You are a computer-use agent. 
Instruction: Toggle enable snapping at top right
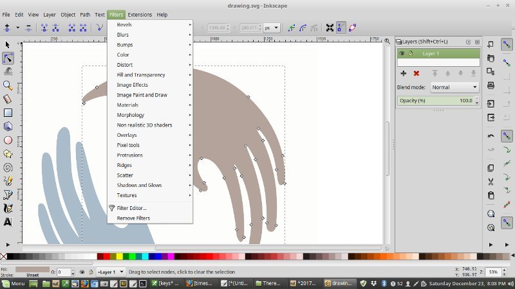pyautogui.click(x=507, y=44)
